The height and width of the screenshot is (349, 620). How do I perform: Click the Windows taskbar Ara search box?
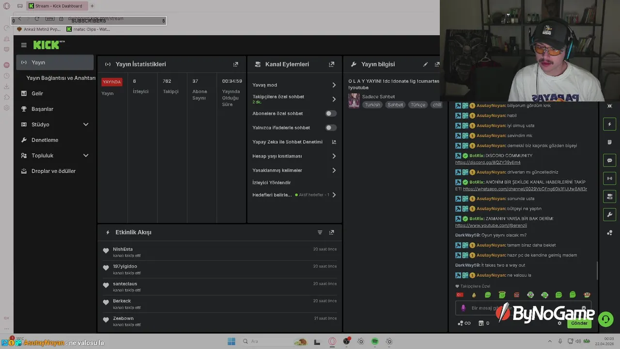pyautogui.click(x=275, y=341)
